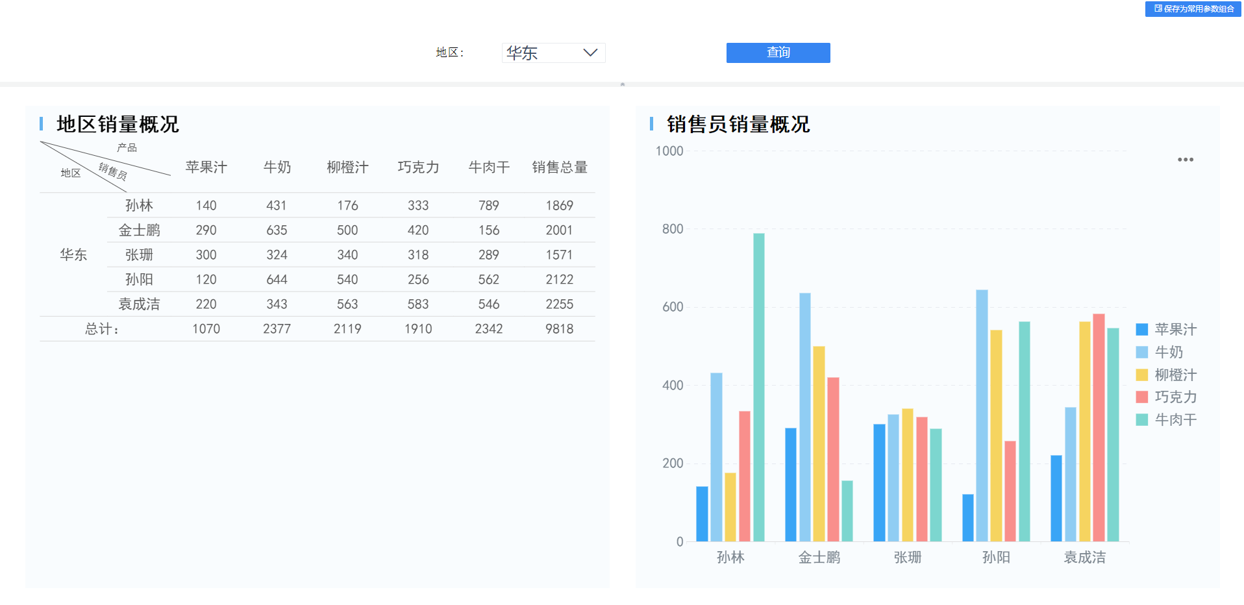Click 孙阳's light blue 牛奶 bar
1244x605 pixels.
click(982, 415)
